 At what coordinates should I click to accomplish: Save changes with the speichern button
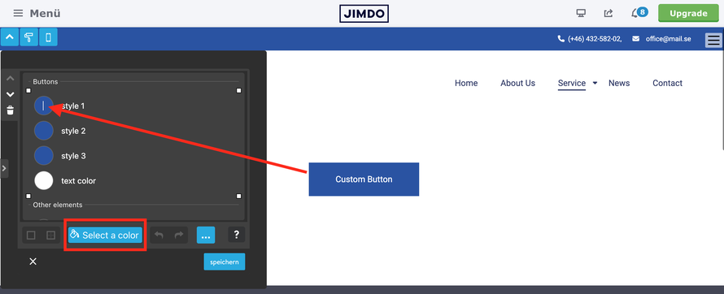pyautogui.click(x=225, y=262)
